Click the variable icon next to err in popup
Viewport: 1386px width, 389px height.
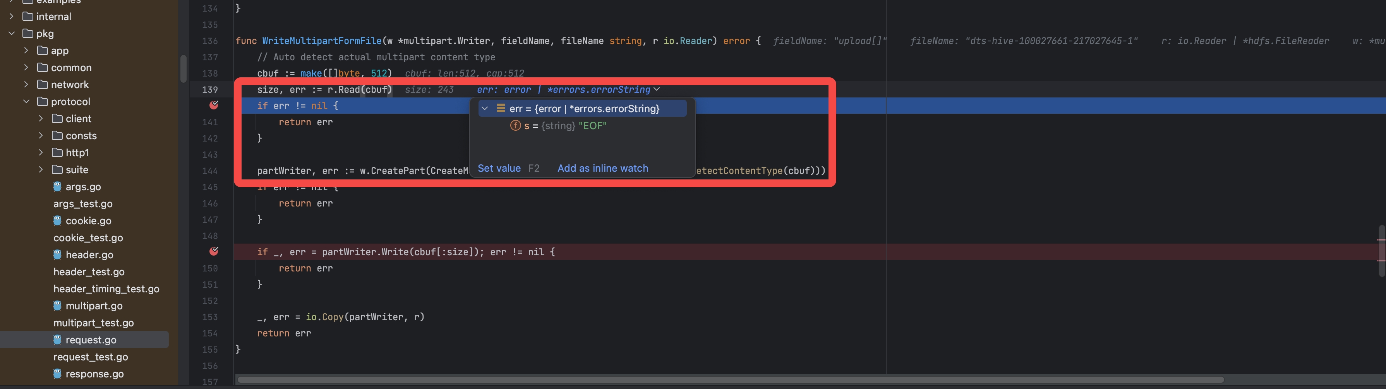coord(500,109)
